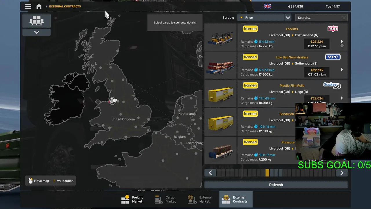Click the Trameri badge on Pressure row
This screenshot has height=209, width=371.
[250, 142]
